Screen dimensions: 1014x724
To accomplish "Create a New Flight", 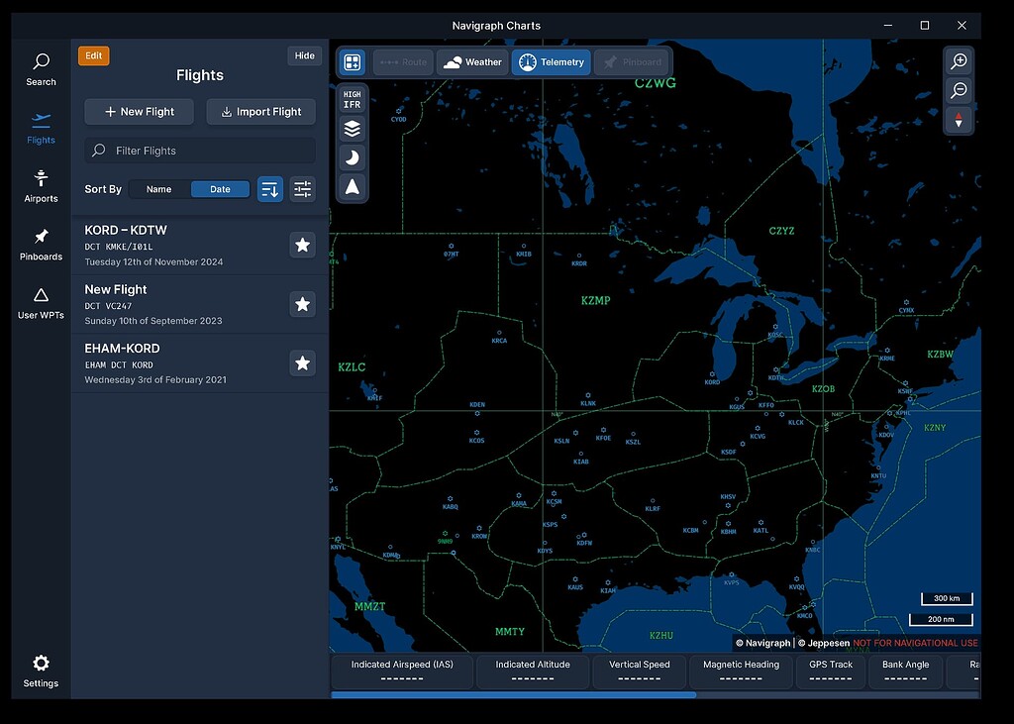I will 139,111.
